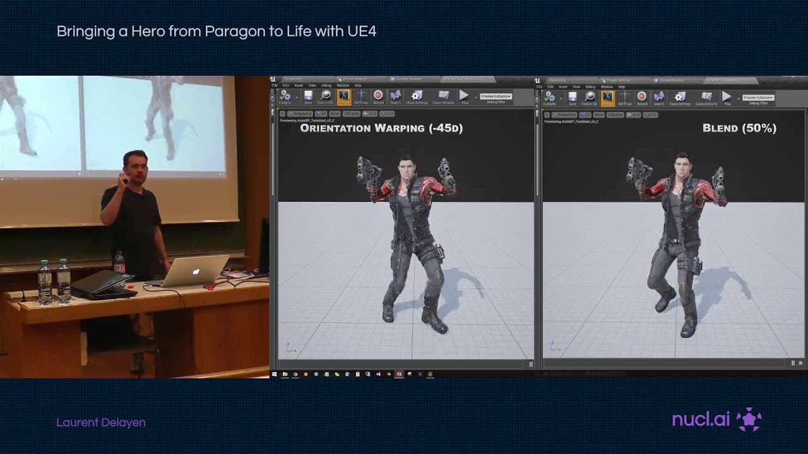Click Show button in left viewport toolbar
The height and width of the screenshot is (454, 808).
tap(335, 113)
